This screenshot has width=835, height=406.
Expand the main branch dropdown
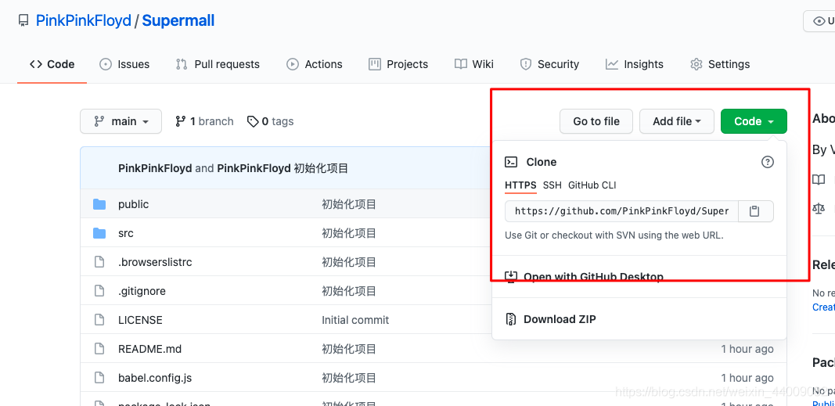click(x=121, y=121)
